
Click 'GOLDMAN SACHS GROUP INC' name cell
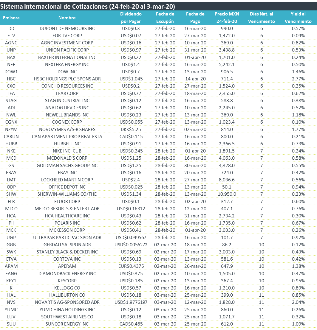click(x=67, y=165)
